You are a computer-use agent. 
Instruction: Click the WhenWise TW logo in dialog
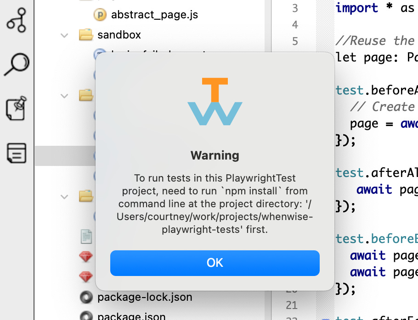pyautogui.click(x=215, y=101)
